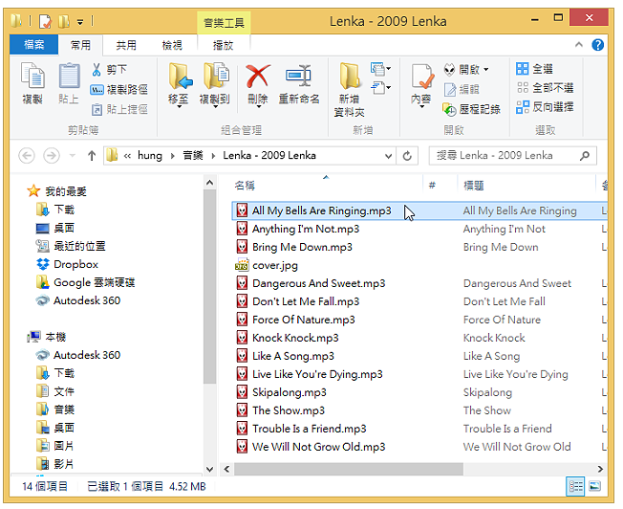
Task: Click the search magnifier icon
Action: pyautogui.click(x=585, y=156)
